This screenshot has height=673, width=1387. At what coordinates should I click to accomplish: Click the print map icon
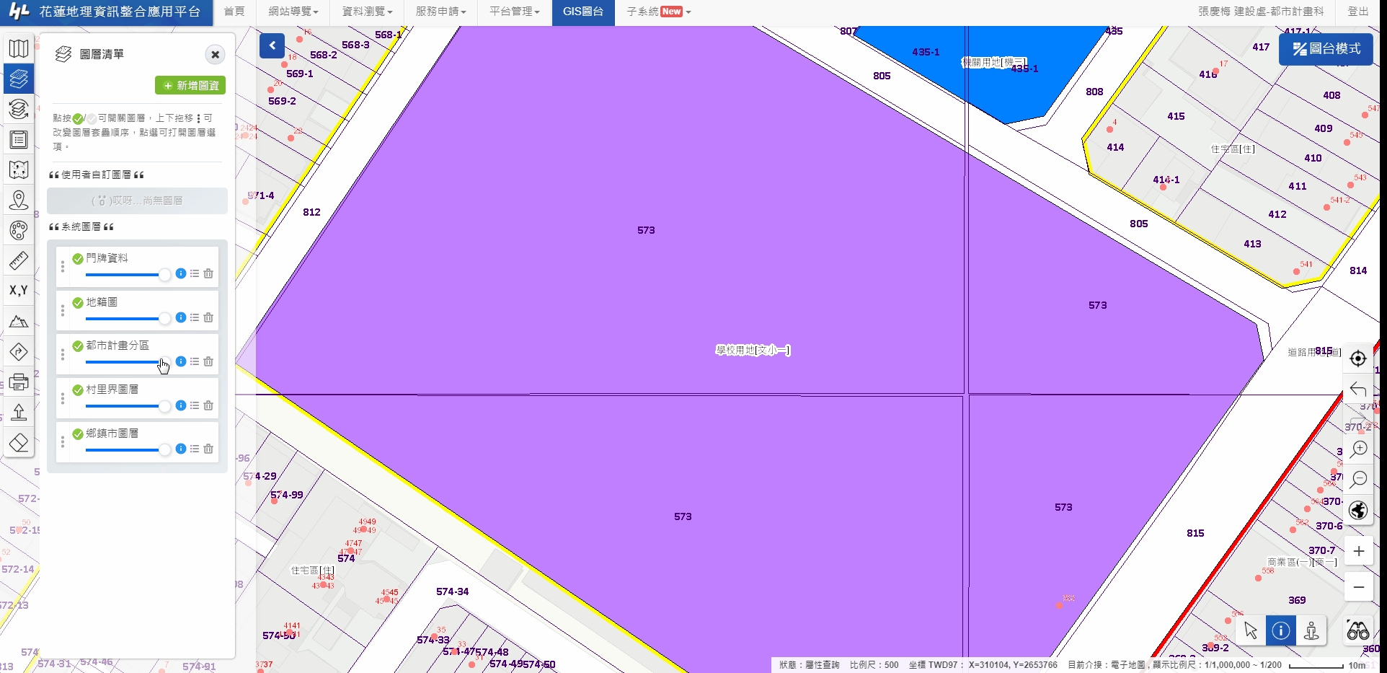(x=19, y=382)
